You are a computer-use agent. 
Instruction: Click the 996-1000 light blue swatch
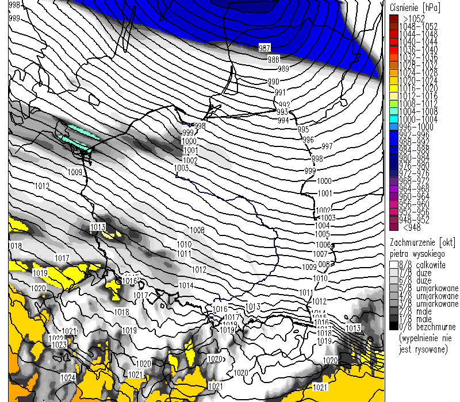click(x=394, y=126)
